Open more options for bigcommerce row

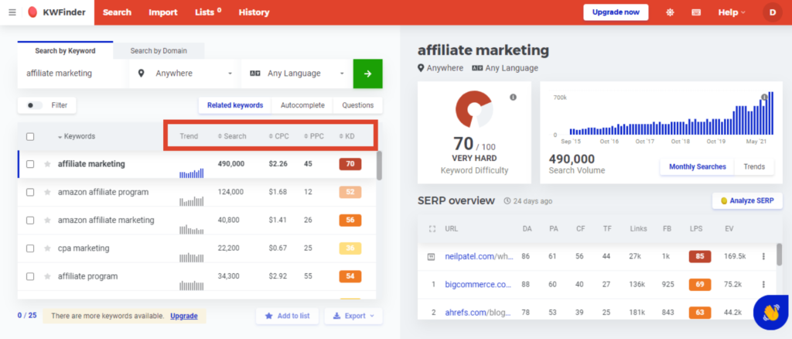(x=763, y=285)
